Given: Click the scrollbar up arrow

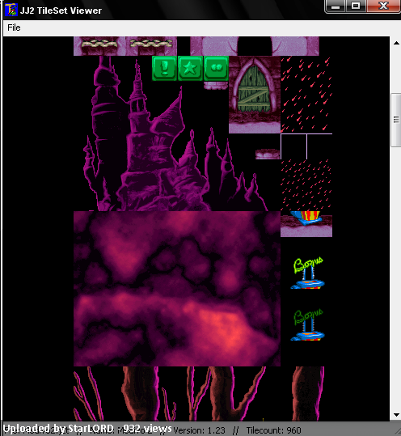Looking at the screenshot, I should 396,43.
